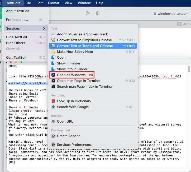Click the Create Service Automator icon
Image resolution: width=191 pixels, height=172 pixels.
click(x=53, y=136)
